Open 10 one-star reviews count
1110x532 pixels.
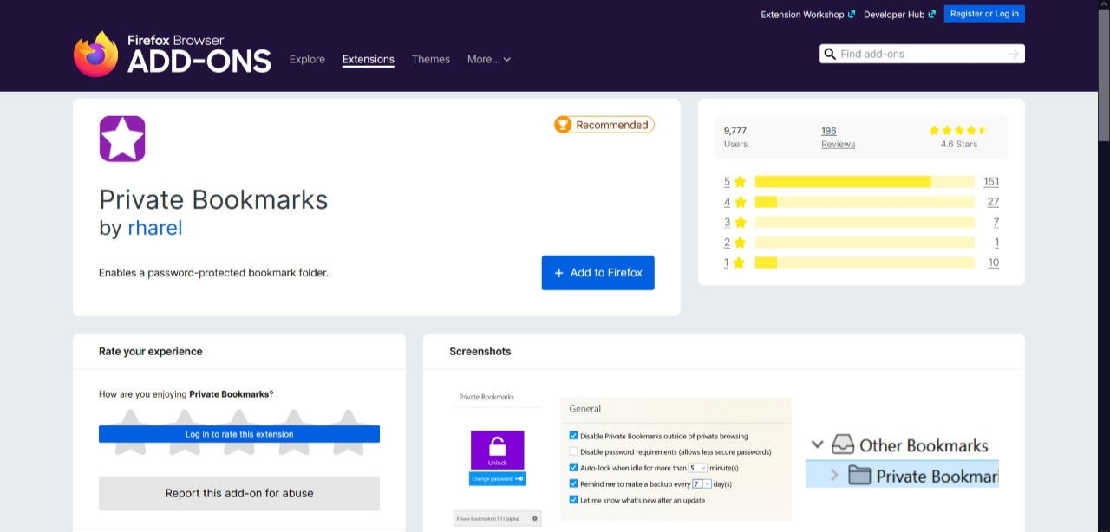click(993, 263)
